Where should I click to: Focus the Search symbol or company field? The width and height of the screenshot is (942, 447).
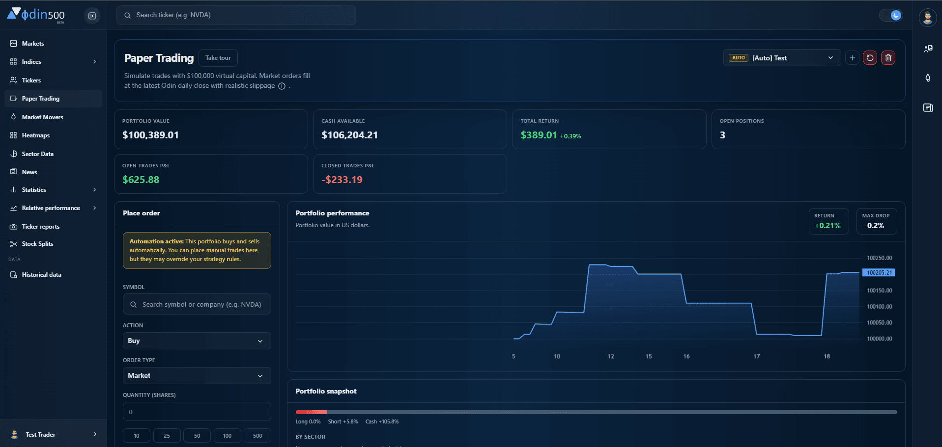(197, 305)
